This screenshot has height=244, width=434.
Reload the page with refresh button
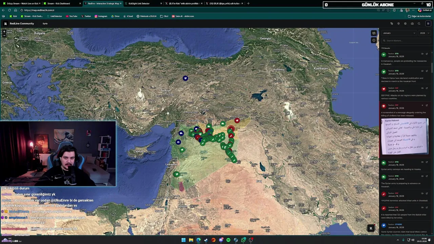point(9,10)
